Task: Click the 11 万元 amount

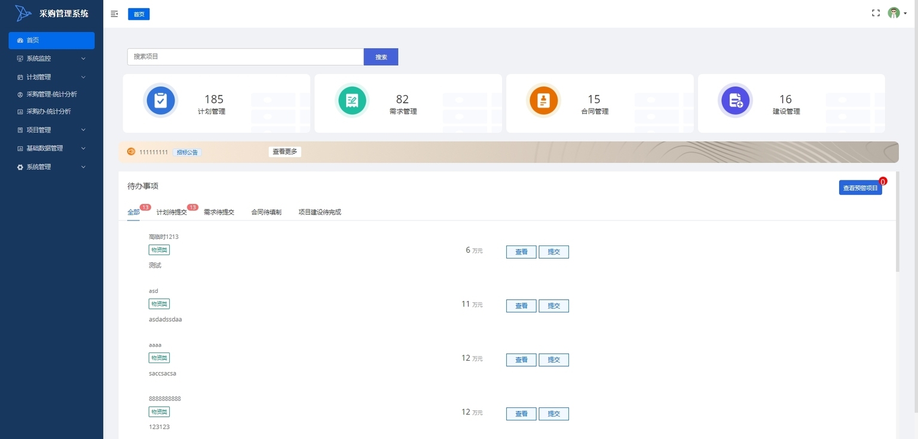Action: pyautogui.click(x=472, y=304)
